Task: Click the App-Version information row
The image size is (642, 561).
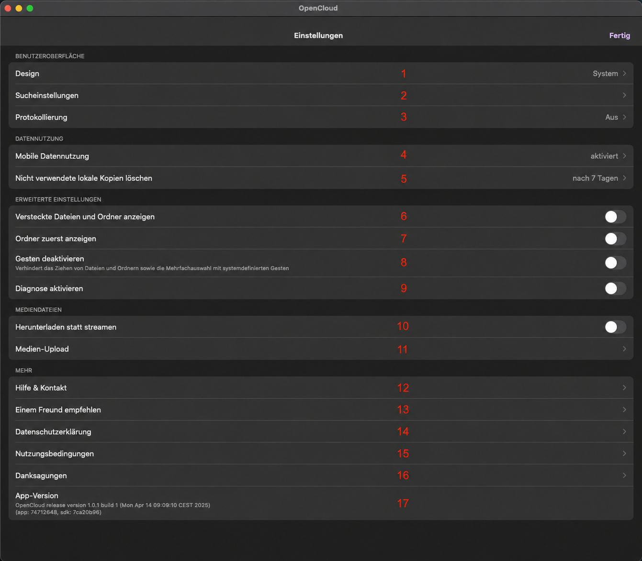Action: (321, 503)
